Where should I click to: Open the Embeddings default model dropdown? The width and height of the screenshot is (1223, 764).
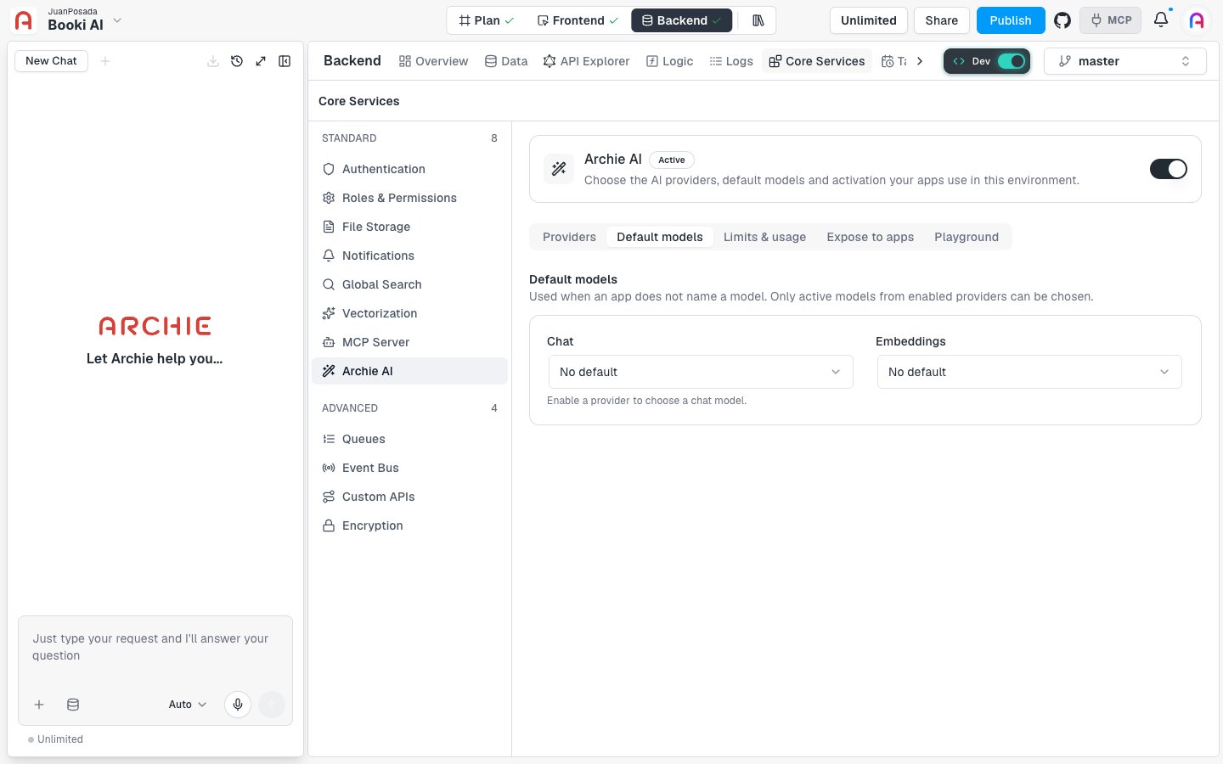[x=1029, y=372]
